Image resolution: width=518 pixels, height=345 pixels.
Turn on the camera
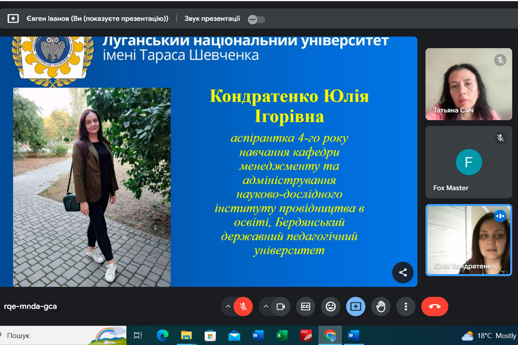tap(281, 306)
